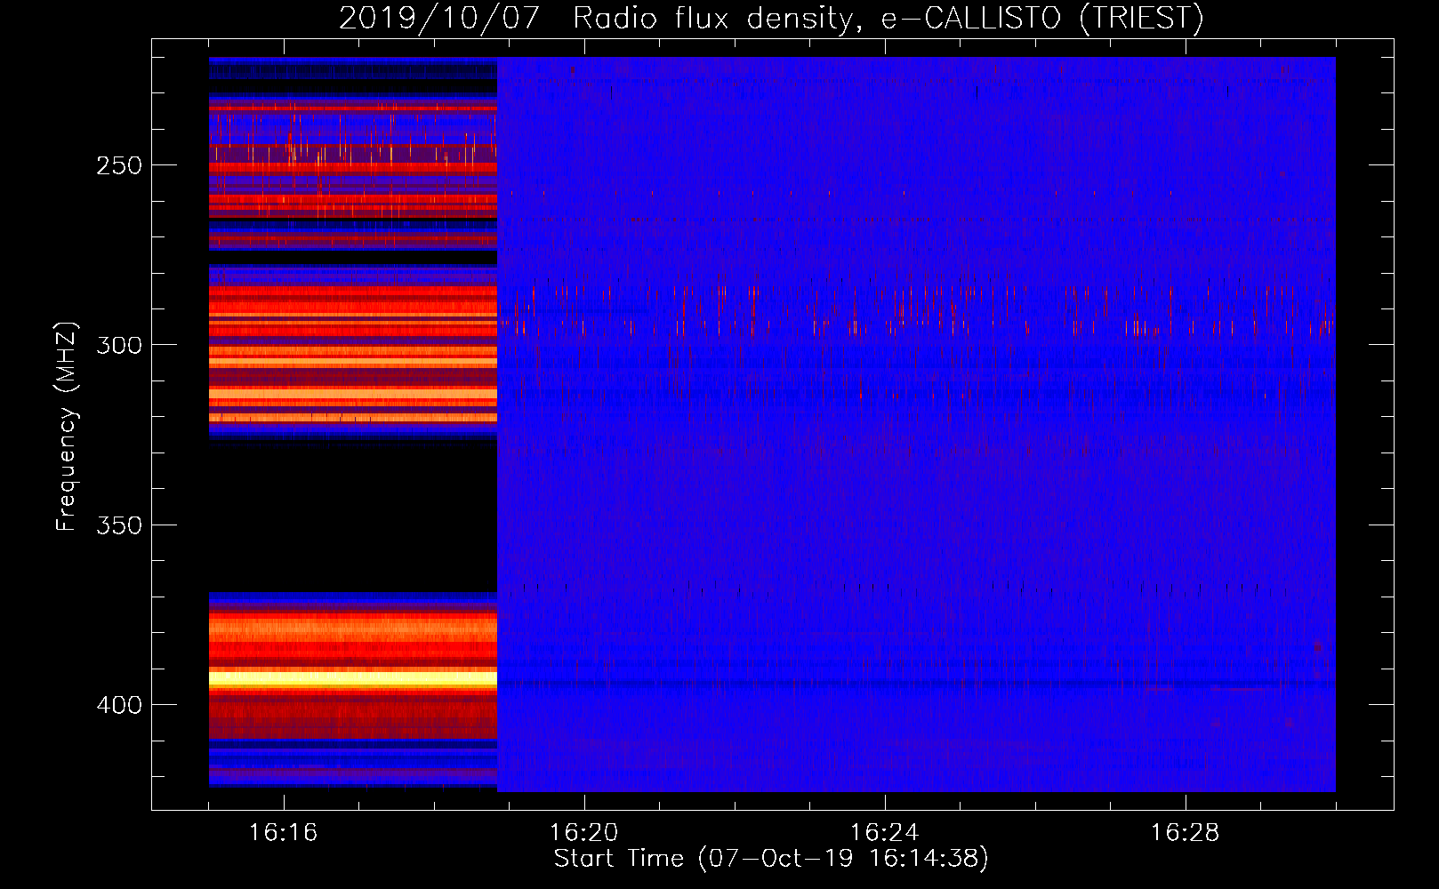Click the bright yellow band near 395 MHz

point(353,678)
